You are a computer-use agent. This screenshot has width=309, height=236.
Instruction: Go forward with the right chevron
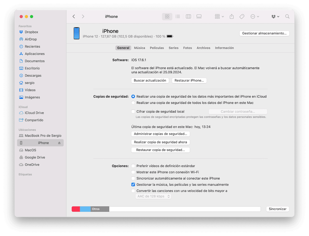tap(83, 17)
